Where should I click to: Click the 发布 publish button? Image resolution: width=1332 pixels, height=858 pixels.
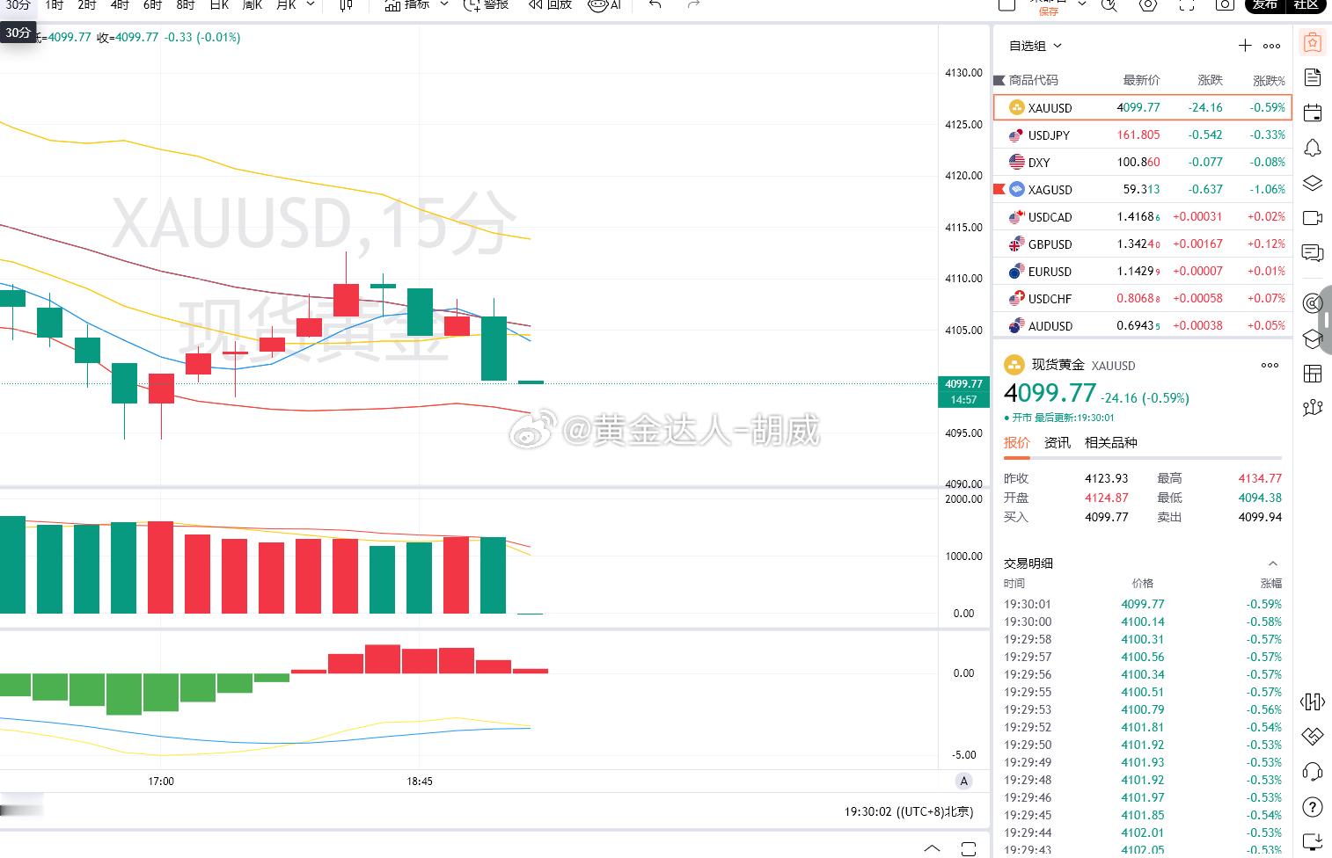(x=1264, y=4)
